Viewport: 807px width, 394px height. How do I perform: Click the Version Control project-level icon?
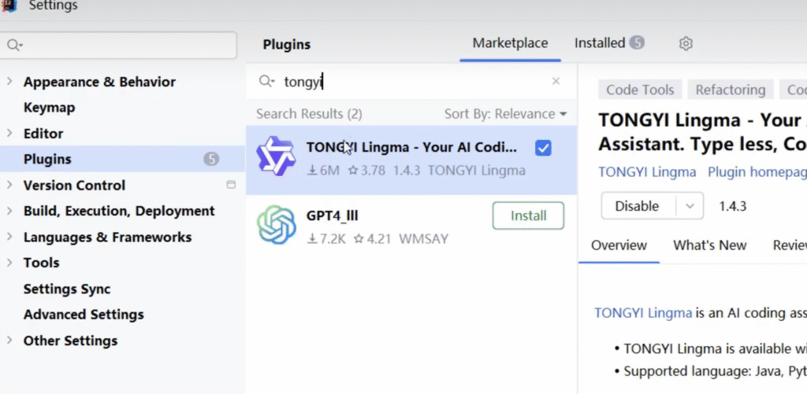(231, 186)
